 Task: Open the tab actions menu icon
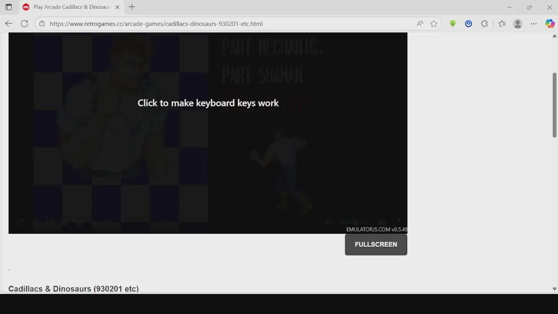click(x=9, y=7)
